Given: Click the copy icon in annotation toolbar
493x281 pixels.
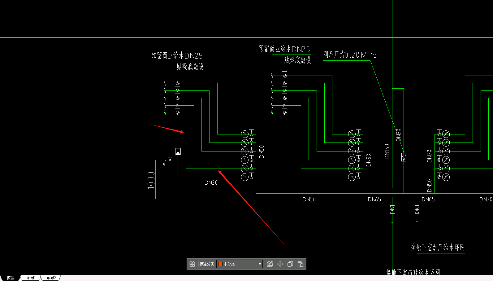Looking at the screenshot, I should click(x=290, y=264).
